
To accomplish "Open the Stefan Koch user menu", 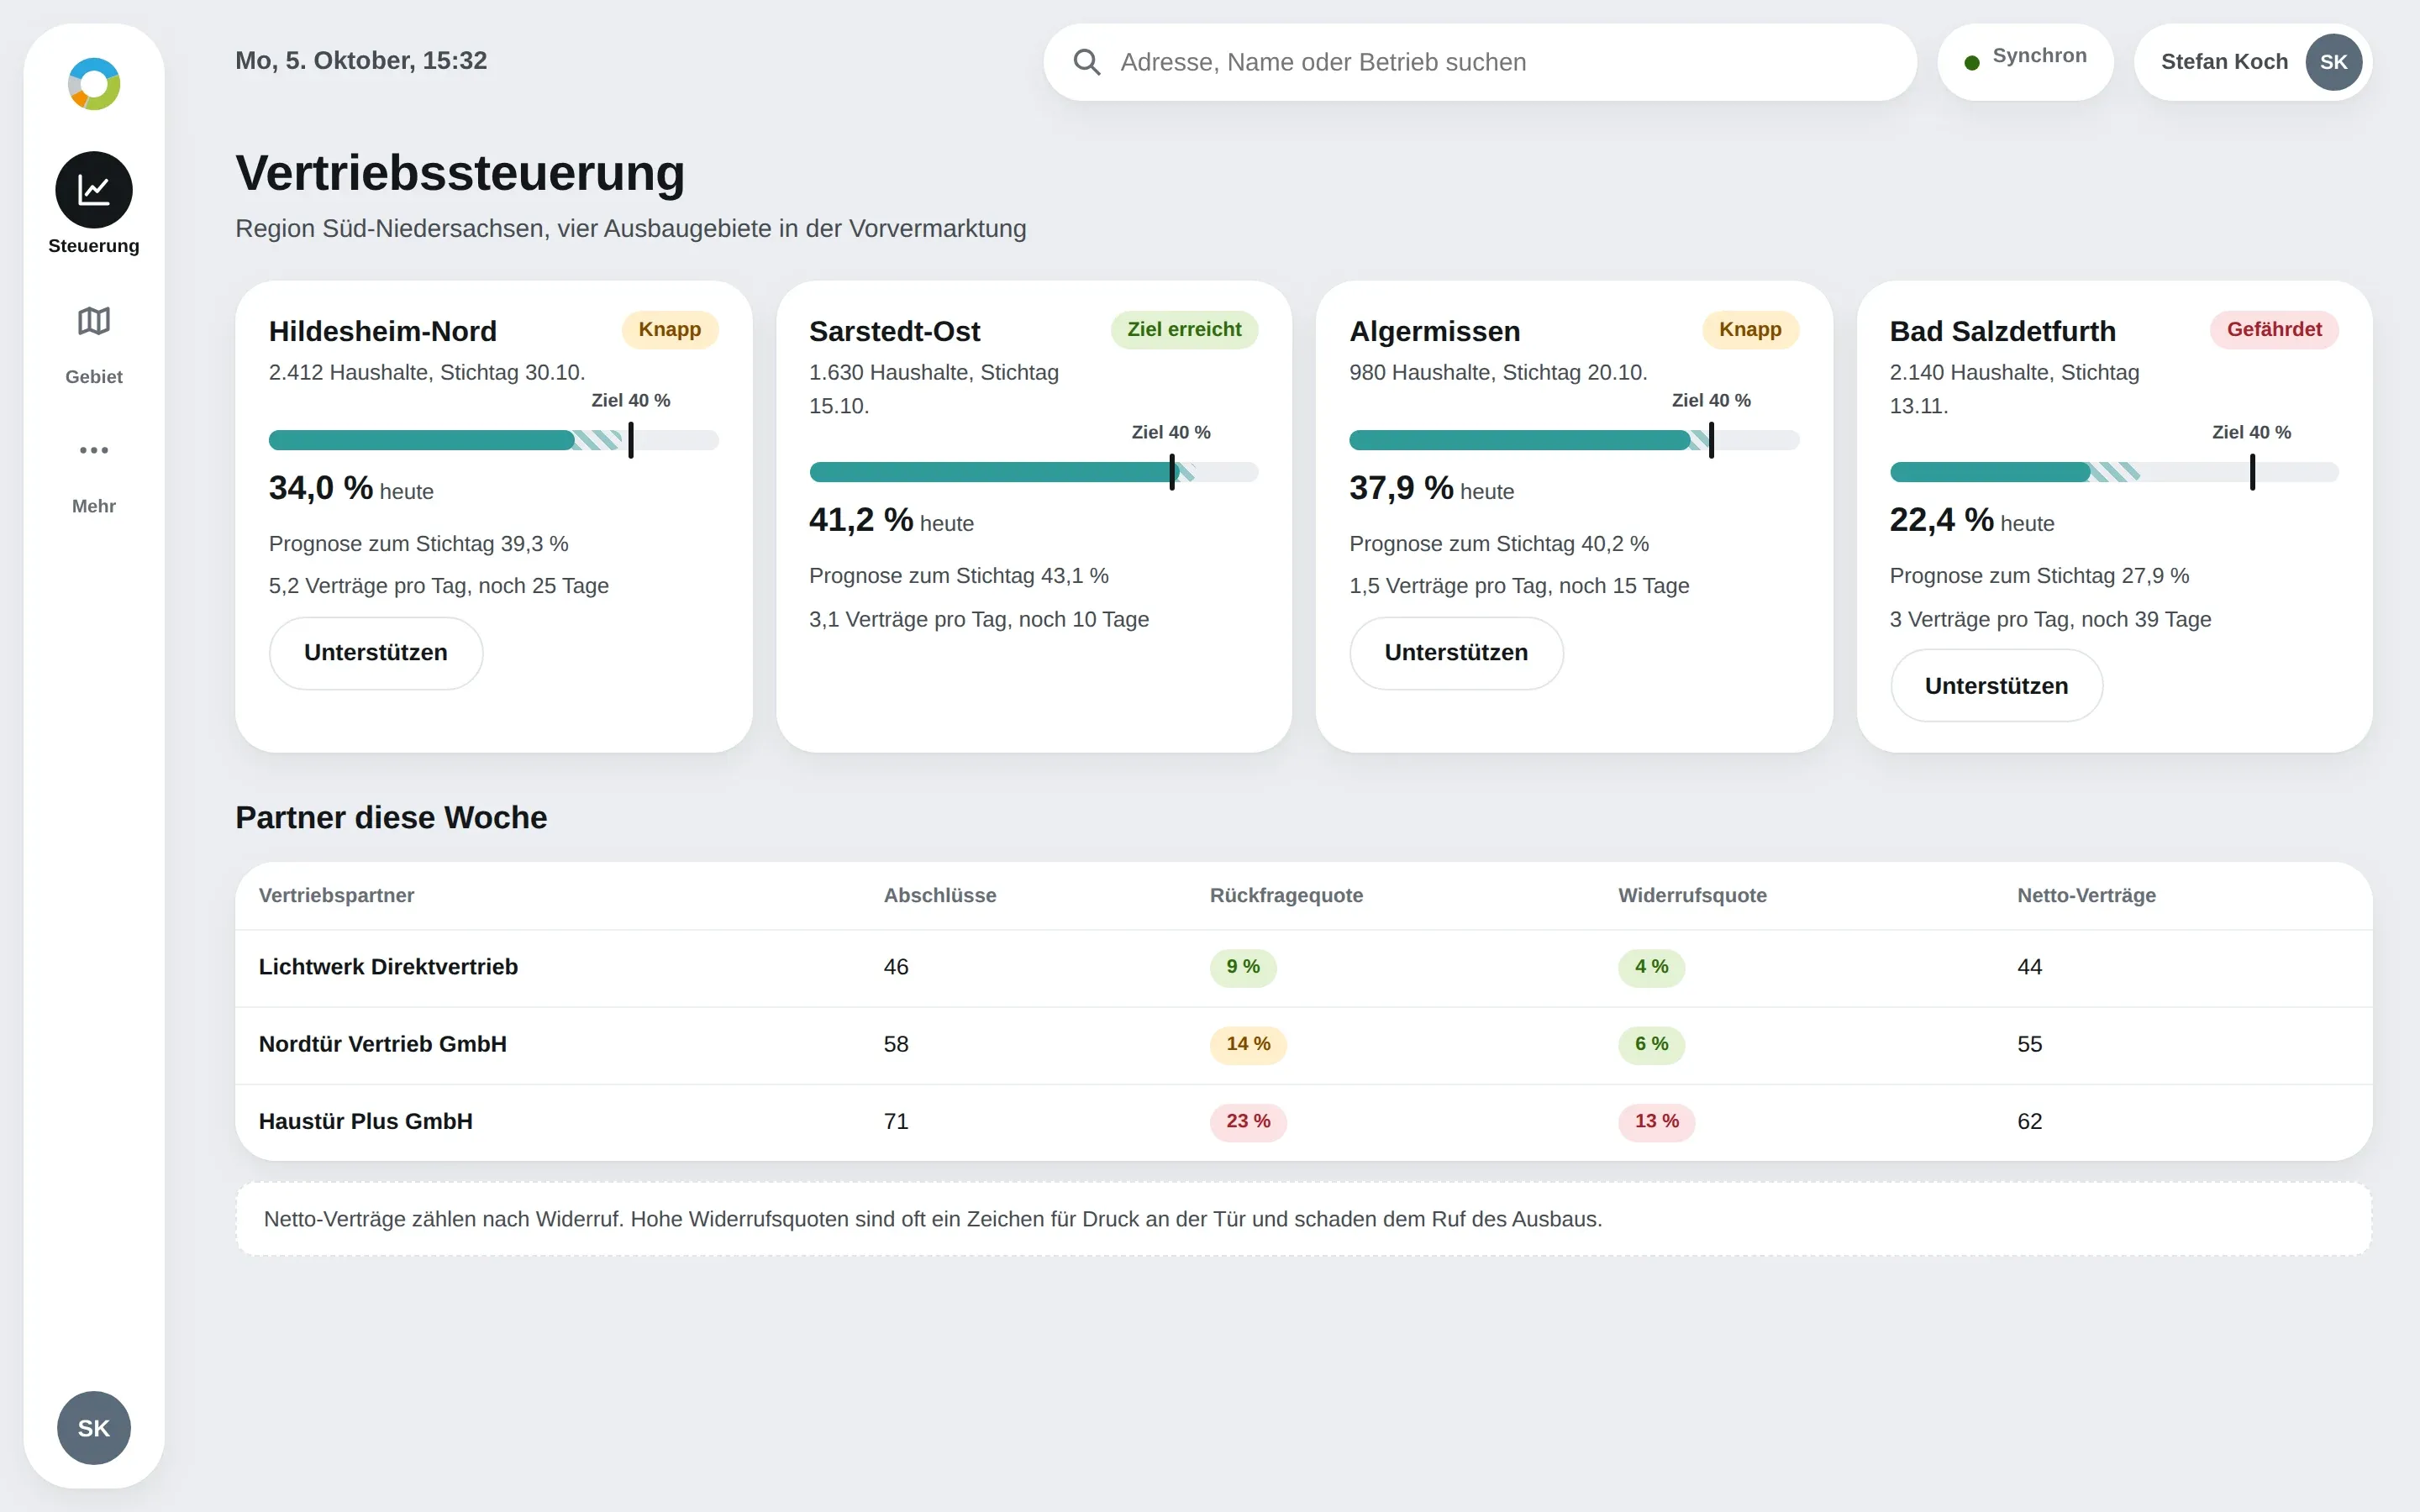I will point(2252,62).
